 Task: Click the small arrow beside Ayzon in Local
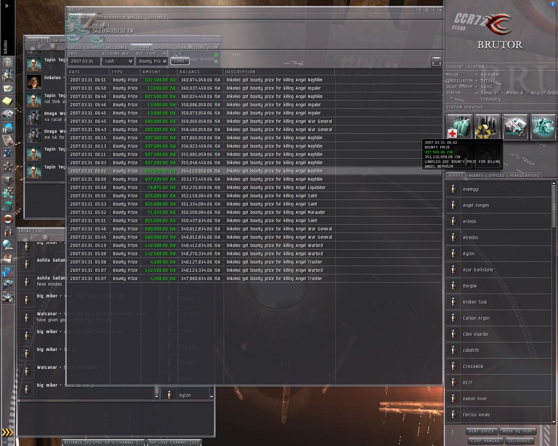click(211, 396)
